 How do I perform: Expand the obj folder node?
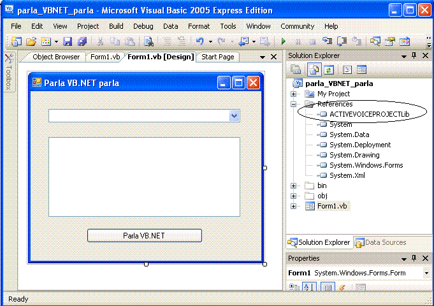coord(293,196)
